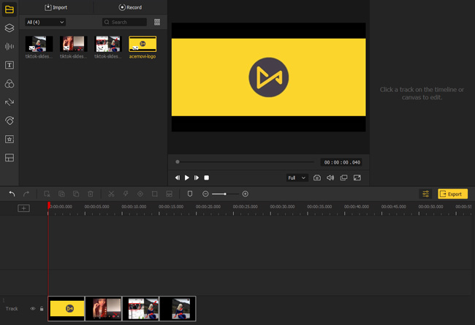475x325 pixels.
Task: Click the Cut clip toolbar icon
Action: click(47, 194)
